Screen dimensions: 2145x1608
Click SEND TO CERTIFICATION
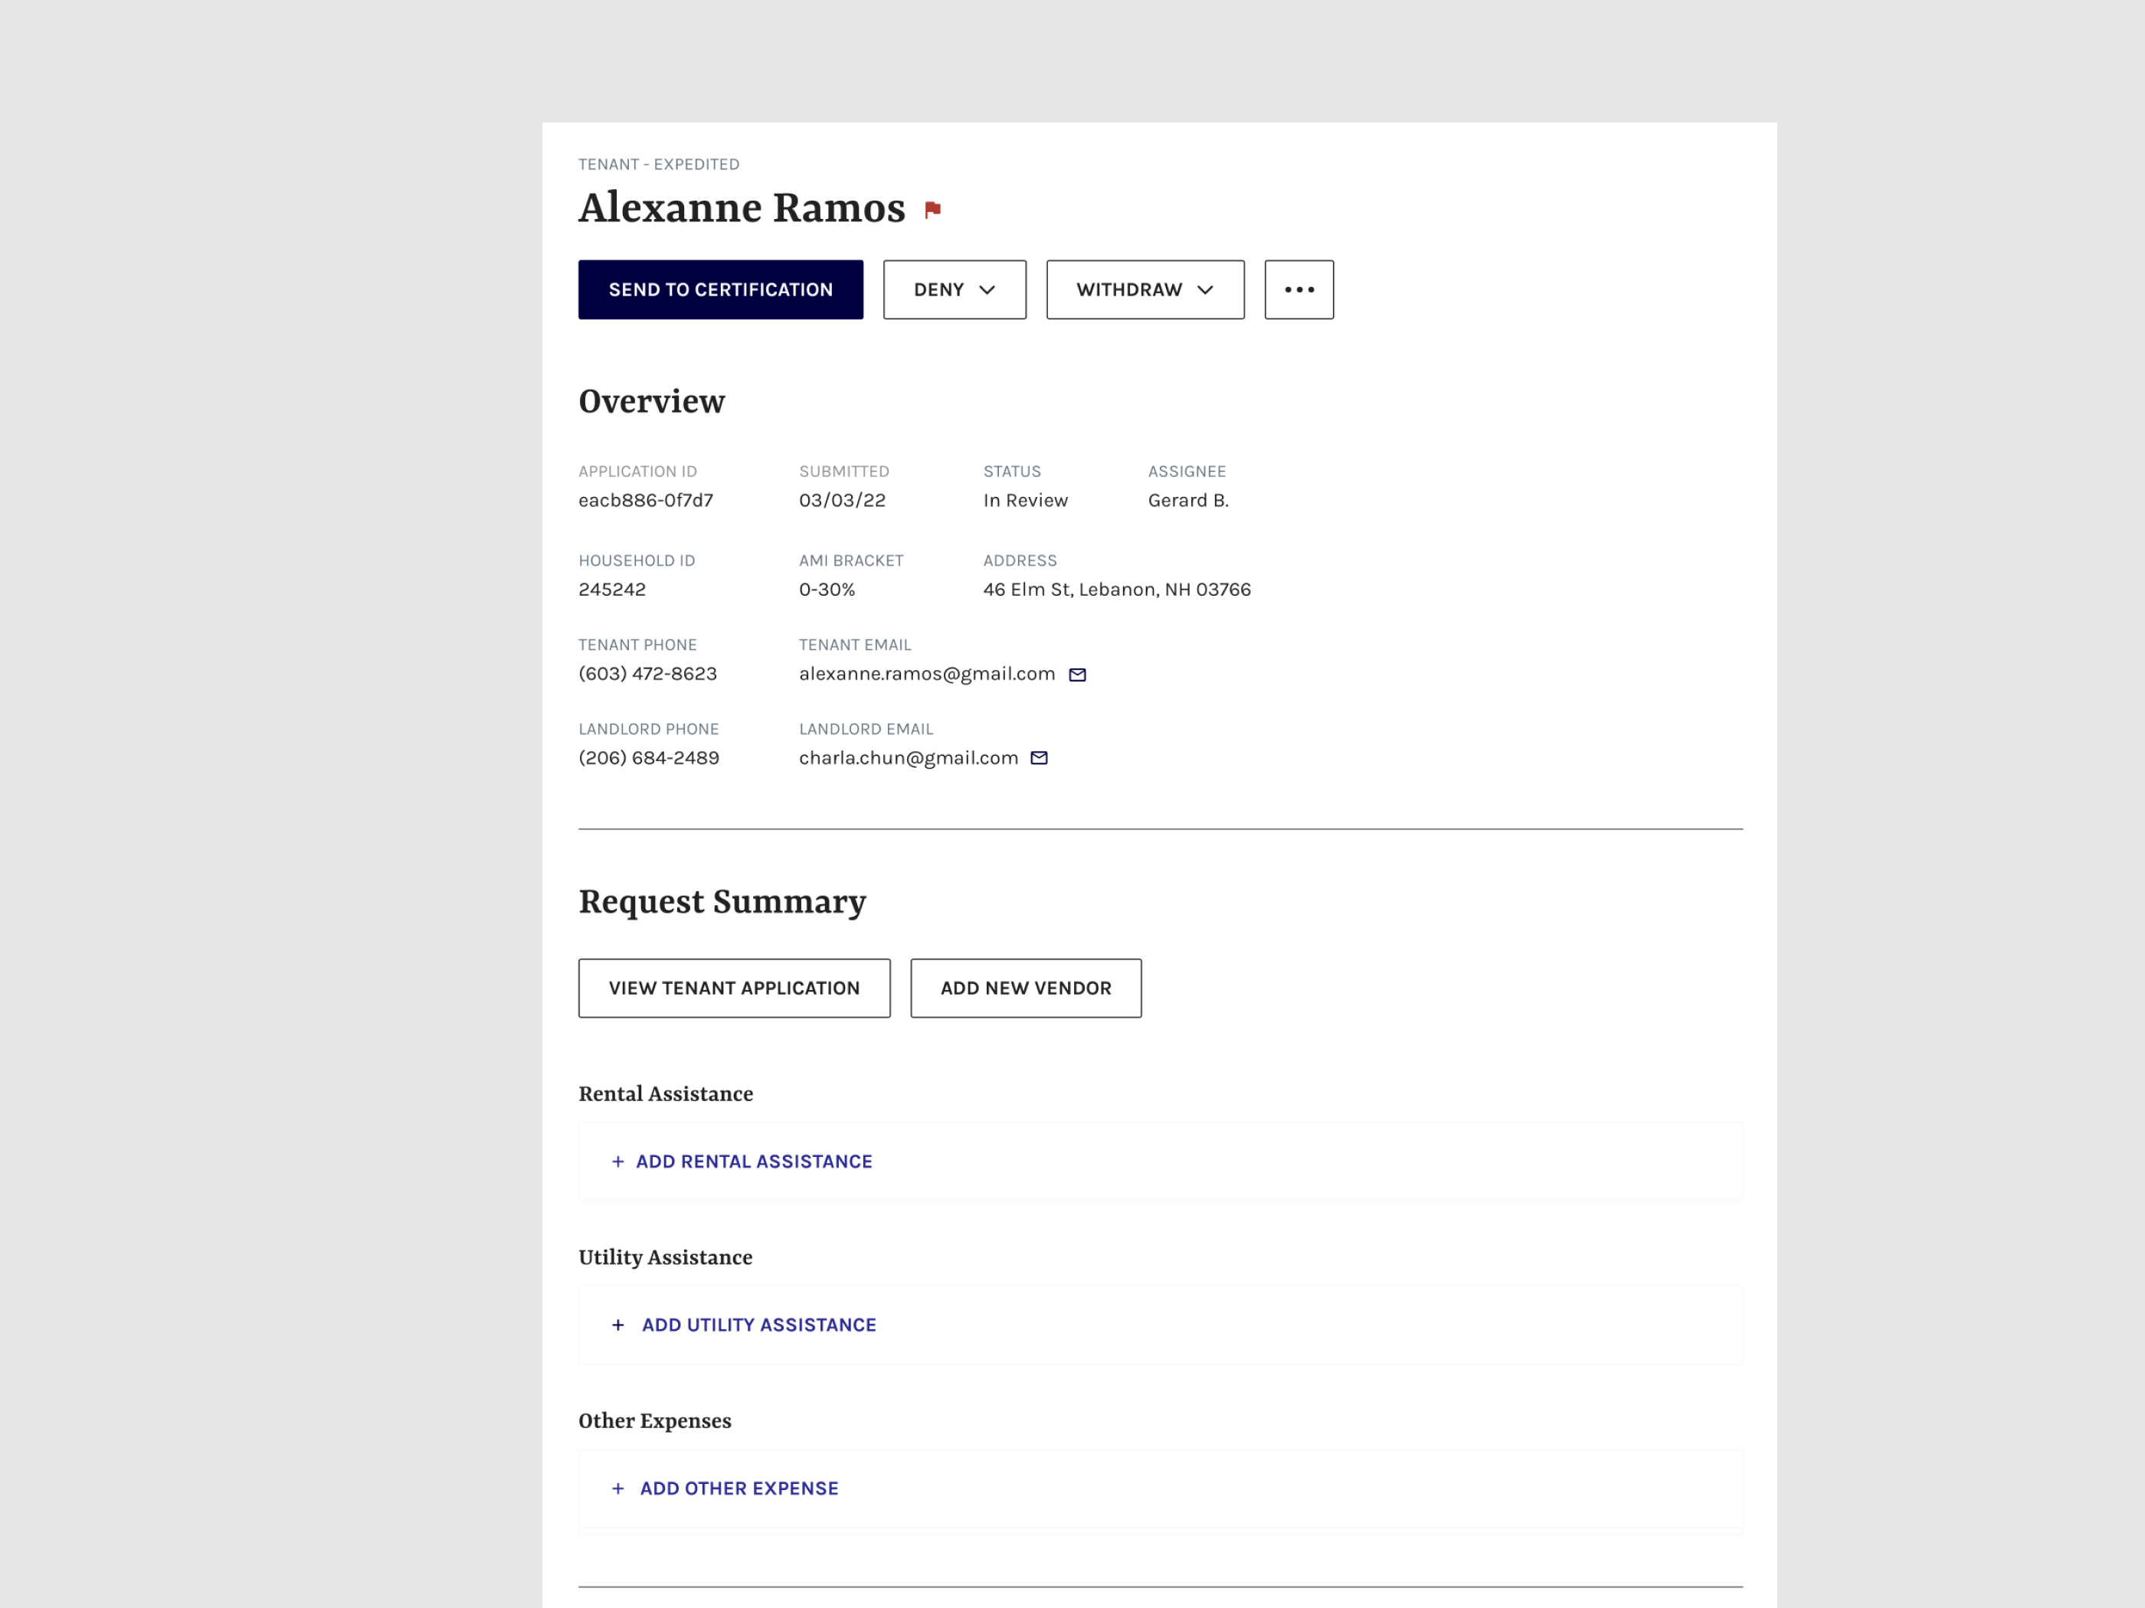[721, 289]
